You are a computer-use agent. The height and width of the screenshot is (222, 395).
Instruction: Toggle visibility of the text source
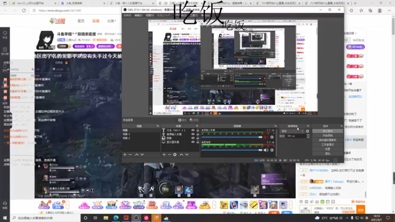pyautogui.click(x=193, y=130)
